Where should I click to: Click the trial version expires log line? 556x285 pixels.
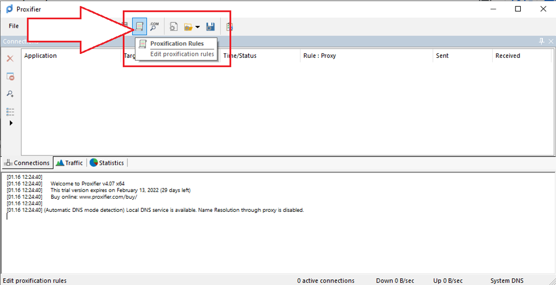coord(121,190)
